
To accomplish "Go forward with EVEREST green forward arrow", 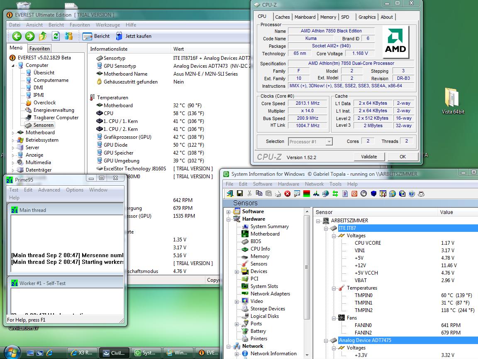I will click(x=29, y=36).
